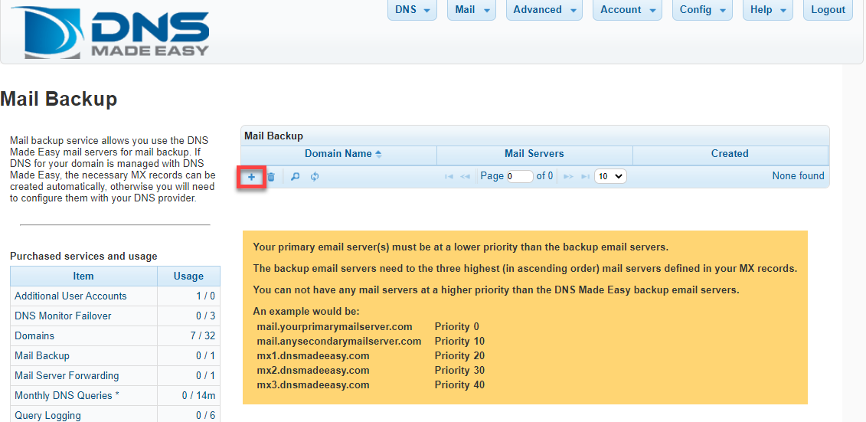Click the Mail Servers column header
The width and height of the screenshot is (866, 422).
(x=534, y=154)
